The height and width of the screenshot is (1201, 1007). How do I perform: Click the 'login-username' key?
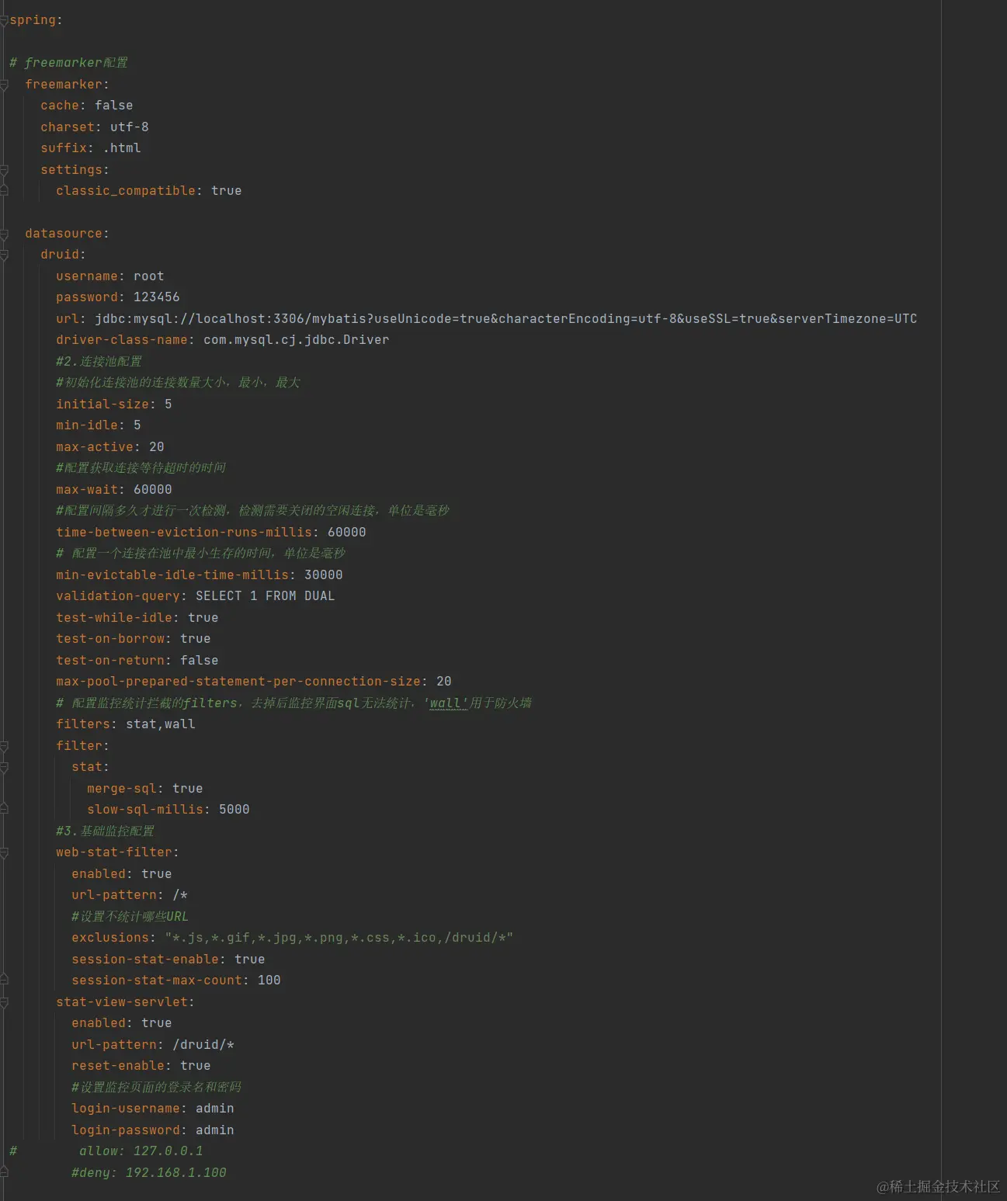pyautogui.click(x=126, y=1109)
